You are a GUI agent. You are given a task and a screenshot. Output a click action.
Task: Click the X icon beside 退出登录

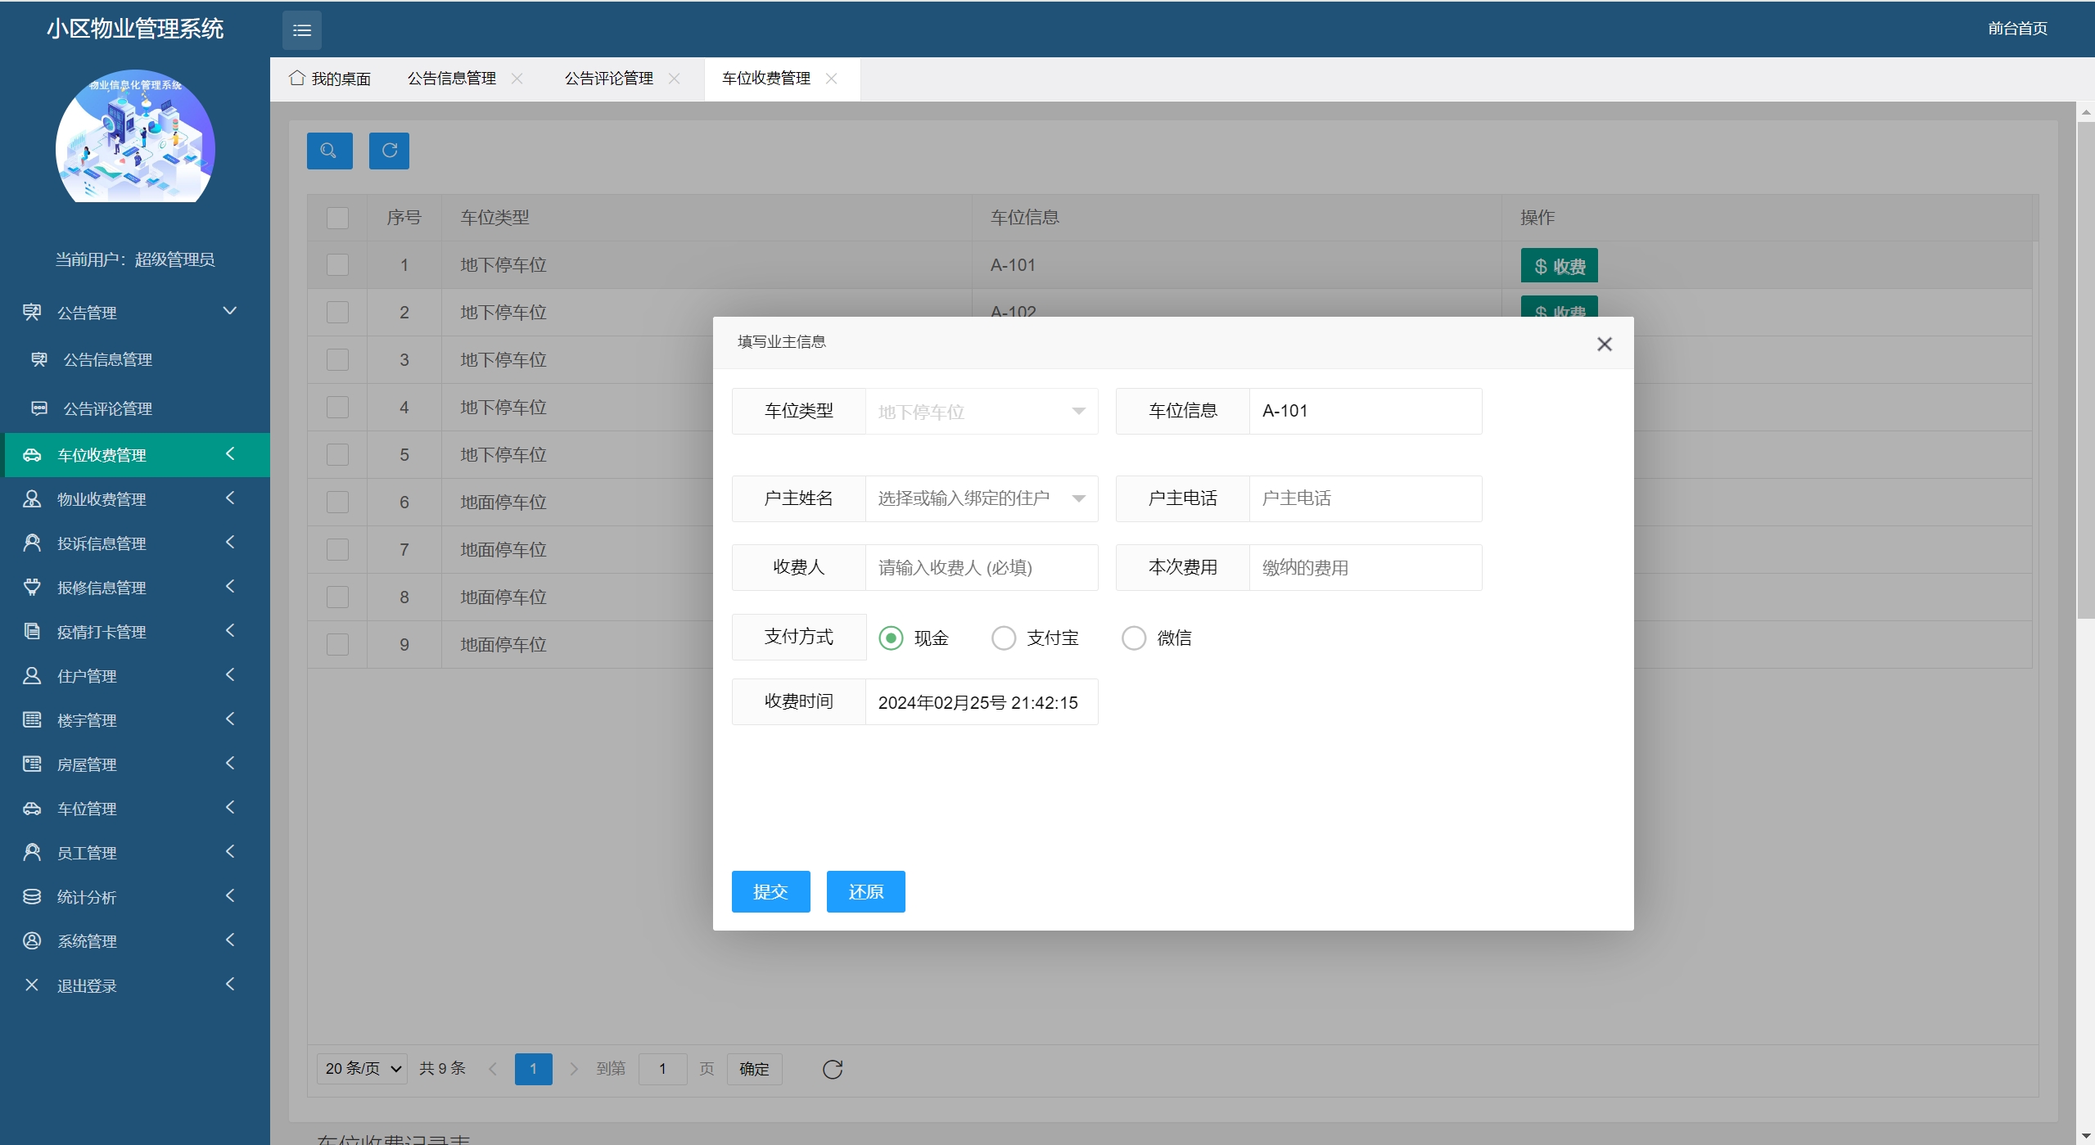32,985
